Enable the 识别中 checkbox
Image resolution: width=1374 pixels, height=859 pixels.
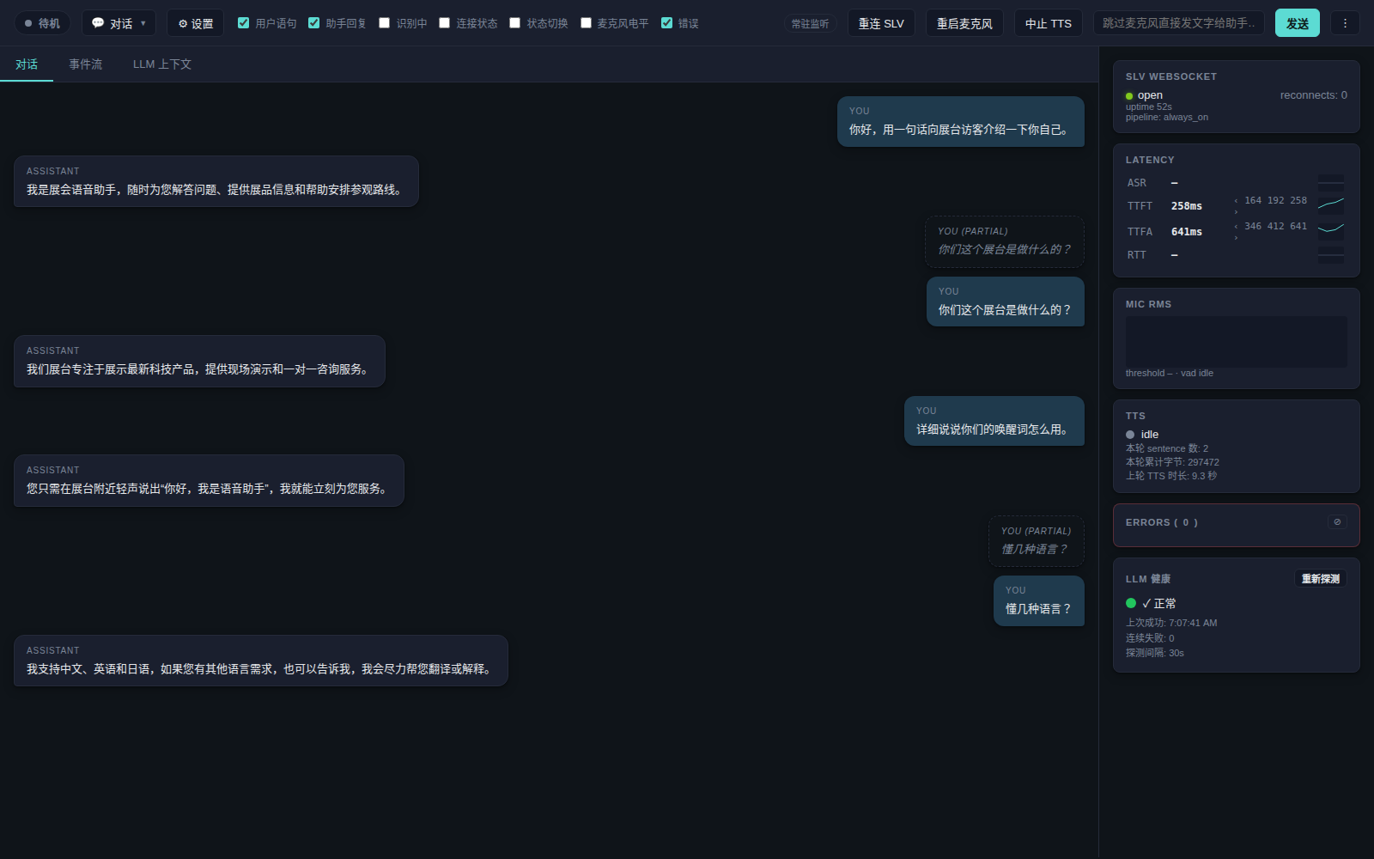[384, 23]
